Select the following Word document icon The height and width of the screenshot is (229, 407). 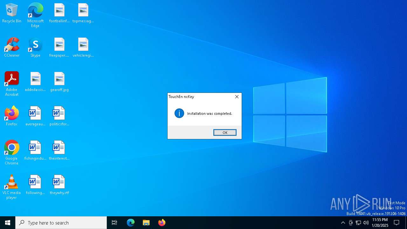(x=35, y=185)
